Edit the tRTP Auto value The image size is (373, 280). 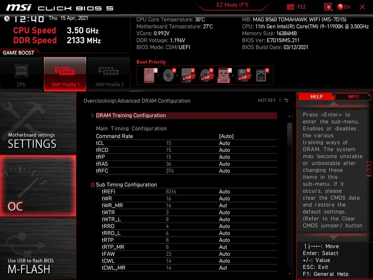pyautogui.click(x=224, y=240)
